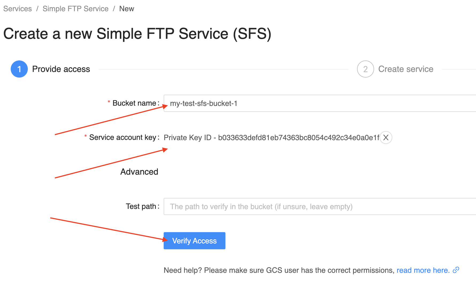The image size is (476, 299).
Task: Click the Services breadcrumb link
Action: 17,9
